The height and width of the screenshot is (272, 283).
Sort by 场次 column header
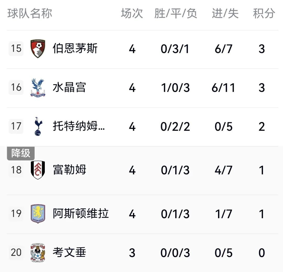click(x=132, y=13)
